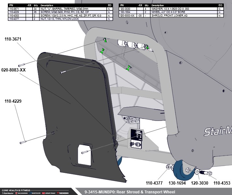Screen dimensions: 232x195
Task: Click the 110-4229 screw callout label
Action: pos(13,101)
